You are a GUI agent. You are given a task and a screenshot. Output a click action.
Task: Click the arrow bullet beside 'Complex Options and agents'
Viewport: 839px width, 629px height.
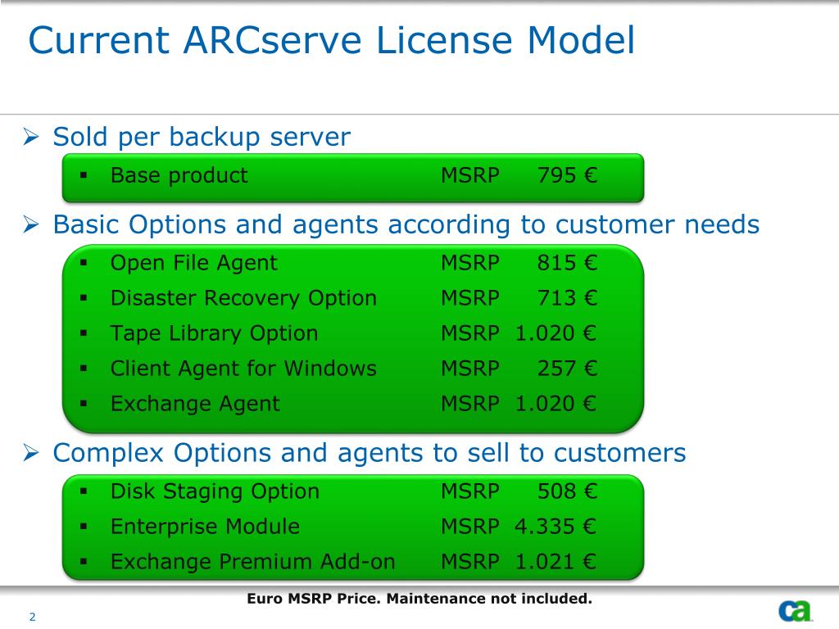31,453
